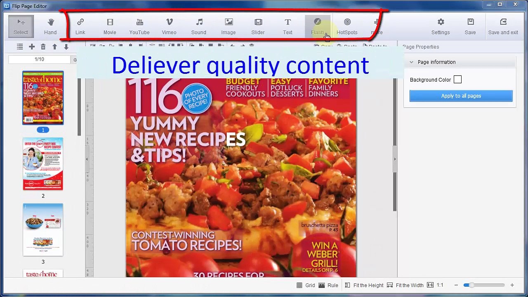The width and height of the screenshot is (528, 297).
Task: Collapse the left thumbnail panel handle
Action: click(x=87, y=159)
